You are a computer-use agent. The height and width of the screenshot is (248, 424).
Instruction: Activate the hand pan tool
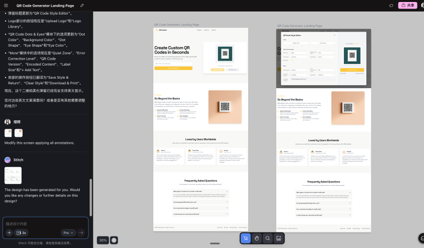tap(257, 238)
